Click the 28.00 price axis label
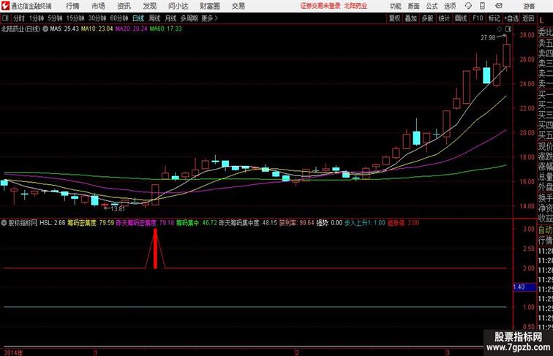This screenshot has height=356, width=553. click(x=527, y=35)
